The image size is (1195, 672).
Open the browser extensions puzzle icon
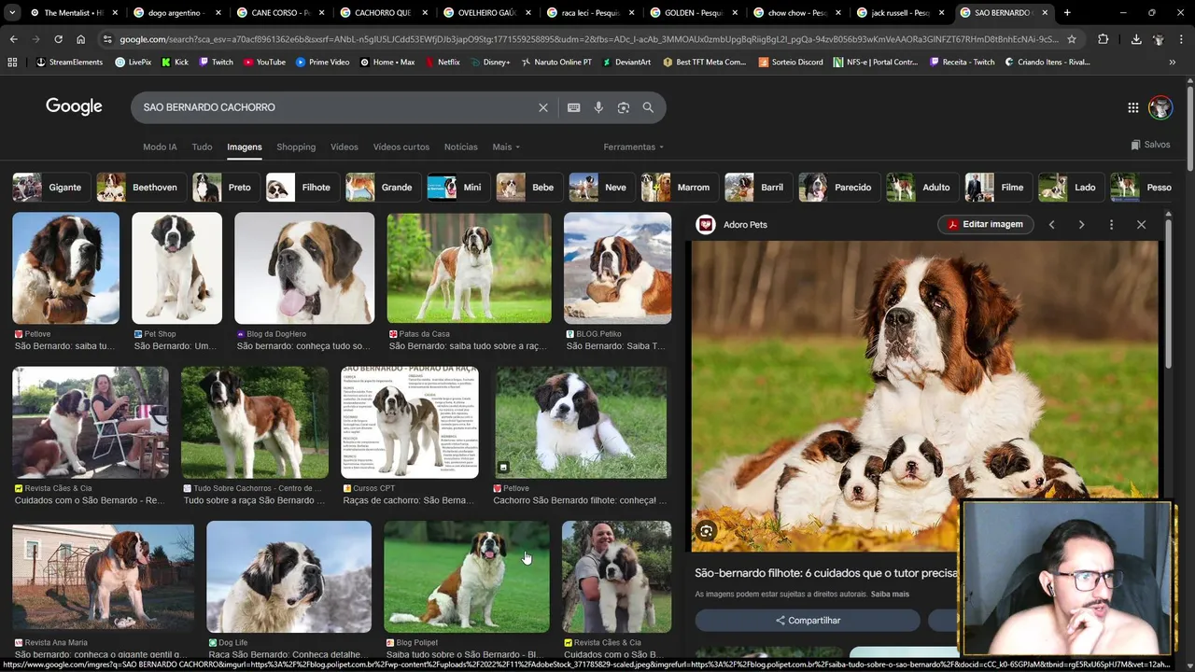tap(1104, 39)
